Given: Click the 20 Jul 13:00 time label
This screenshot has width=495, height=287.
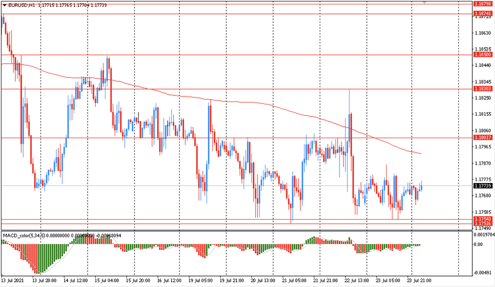Looking at the screenshot, I should coord(263,281).
